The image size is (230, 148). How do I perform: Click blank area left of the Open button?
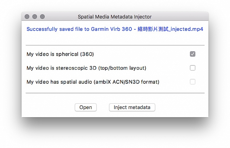click(x=48, y=107)
